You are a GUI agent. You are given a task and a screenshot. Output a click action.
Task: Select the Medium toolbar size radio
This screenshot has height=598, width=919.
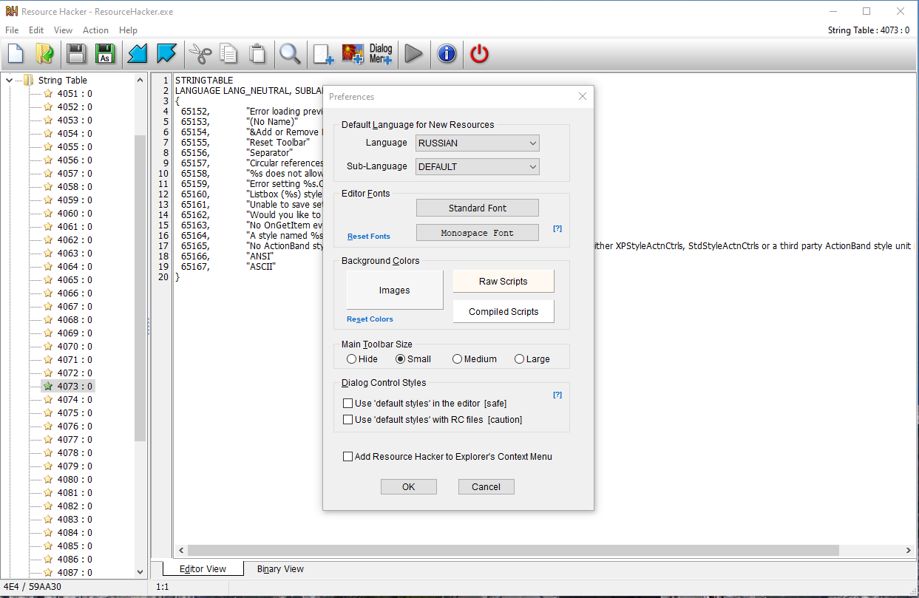(458, 359)
